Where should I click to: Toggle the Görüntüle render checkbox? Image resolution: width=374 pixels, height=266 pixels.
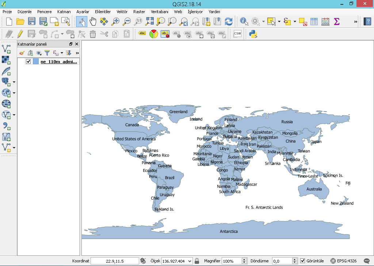302,261
